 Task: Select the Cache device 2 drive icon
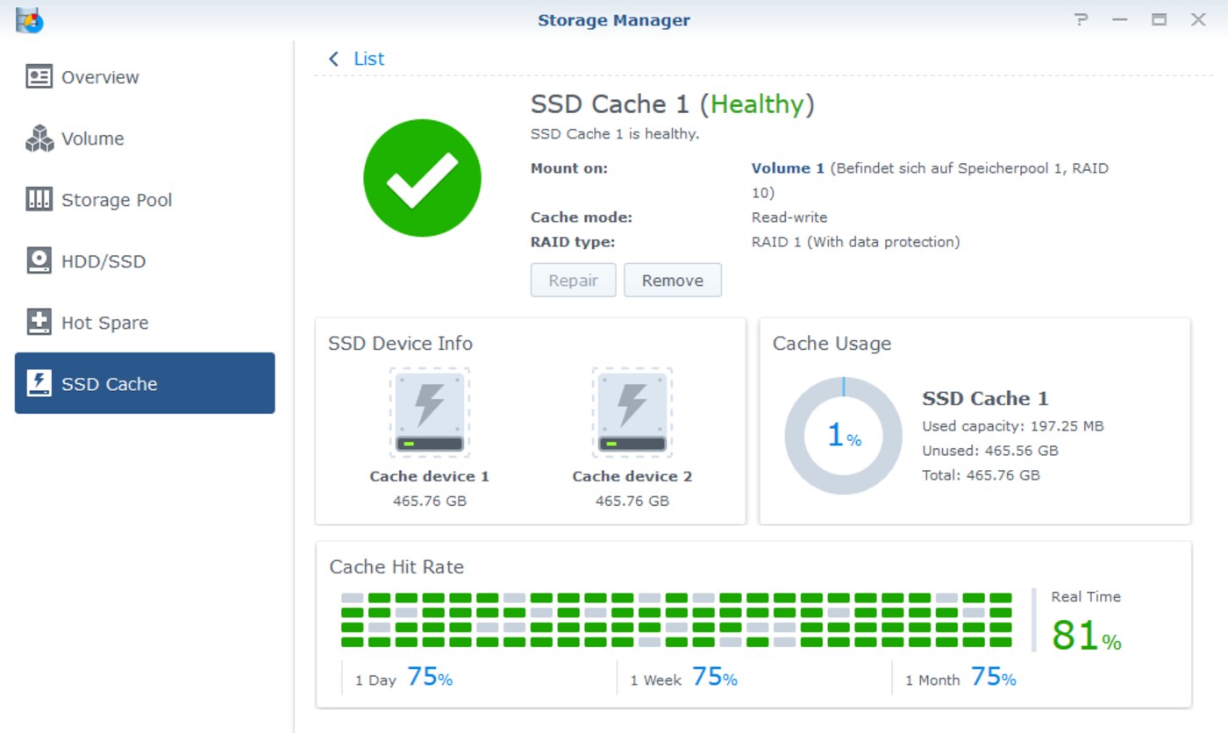632,412
